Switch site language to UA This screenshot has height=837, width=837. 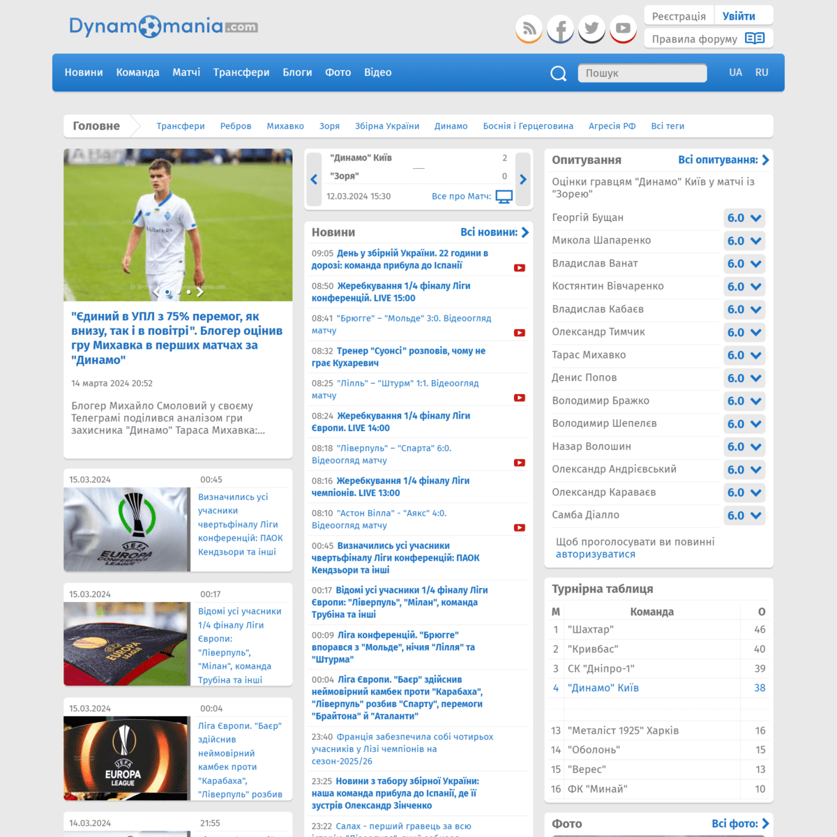(736, 73)
